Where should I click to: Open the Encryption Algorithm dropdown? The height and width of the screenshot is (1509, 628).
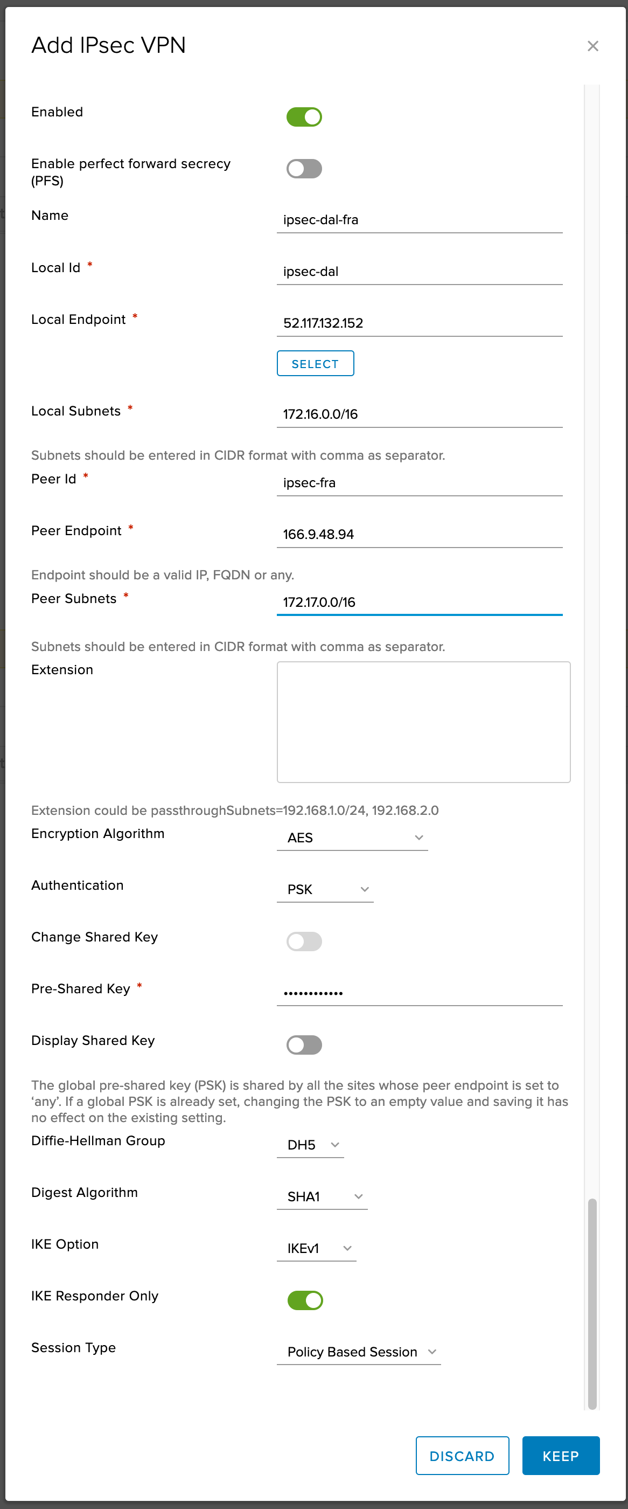coord(352,837)
